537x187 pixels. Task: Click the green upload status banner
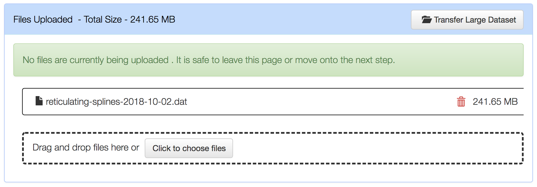click(268, 60)
